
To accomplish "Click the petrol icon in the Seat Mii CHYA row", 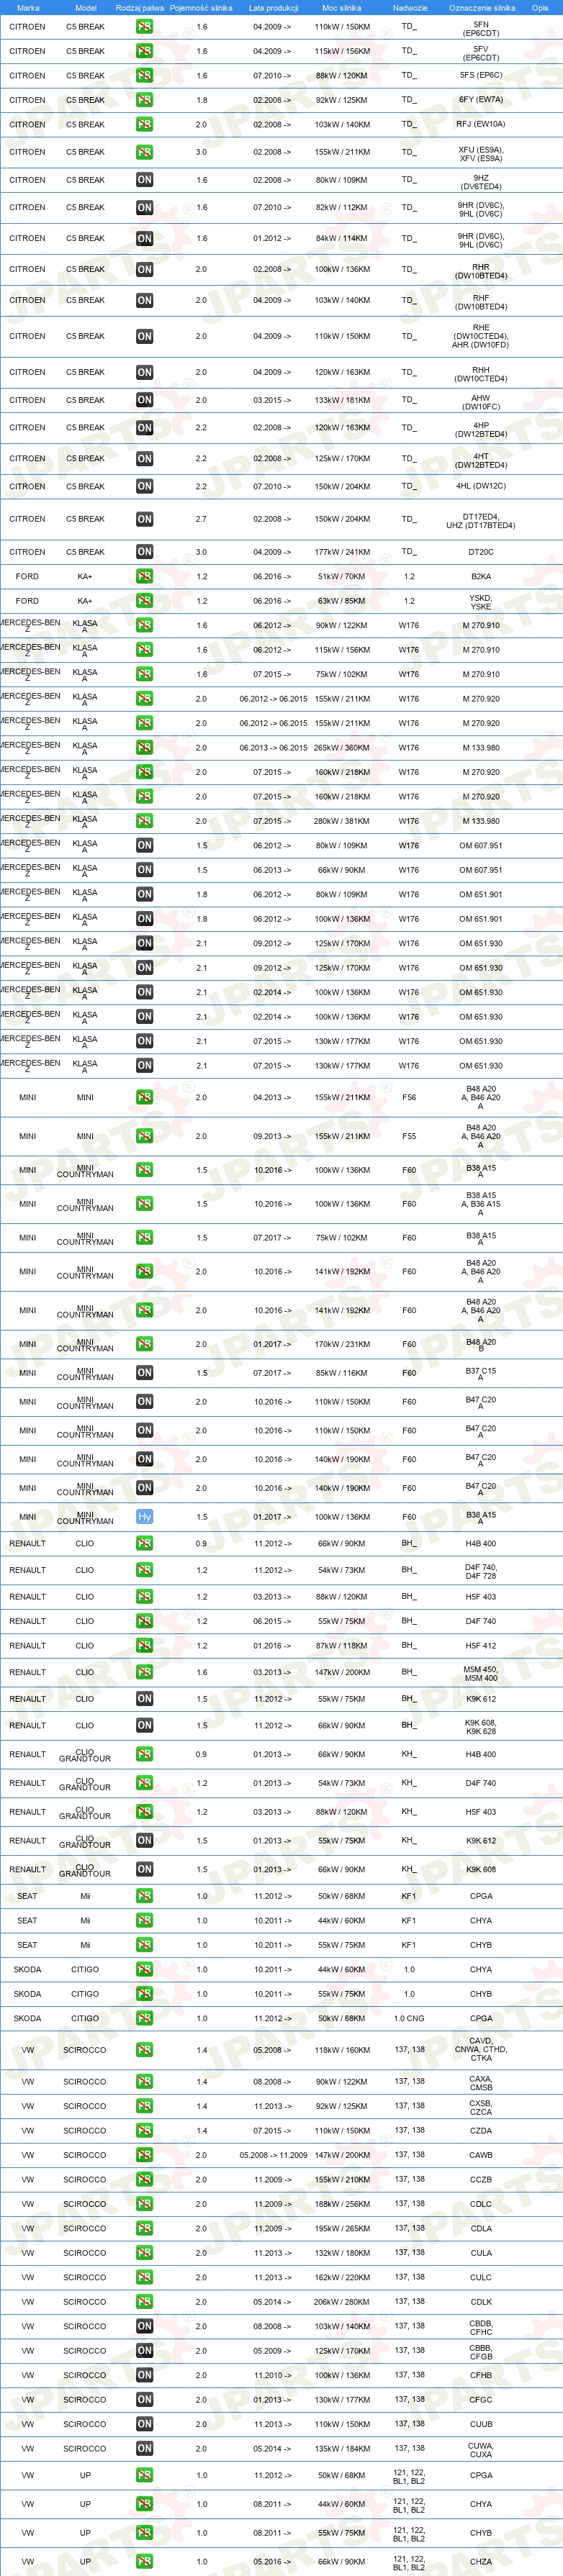I will point(144,1920).
